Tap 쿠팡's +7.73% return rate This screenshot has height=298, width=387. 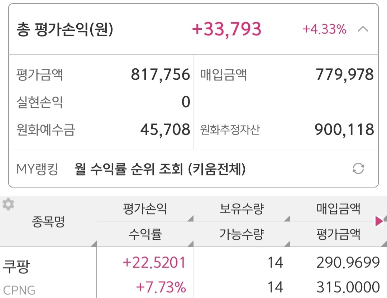pos(161,287)
